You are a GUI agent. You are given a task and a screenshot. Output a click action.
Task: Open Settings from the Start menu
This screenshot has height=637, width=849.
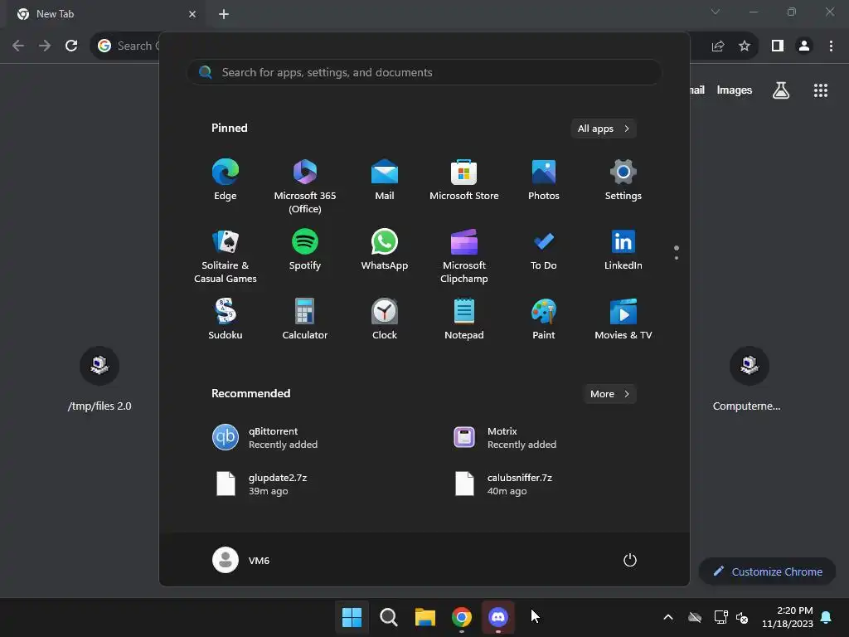pyautogui.click(x=623, y=180)
